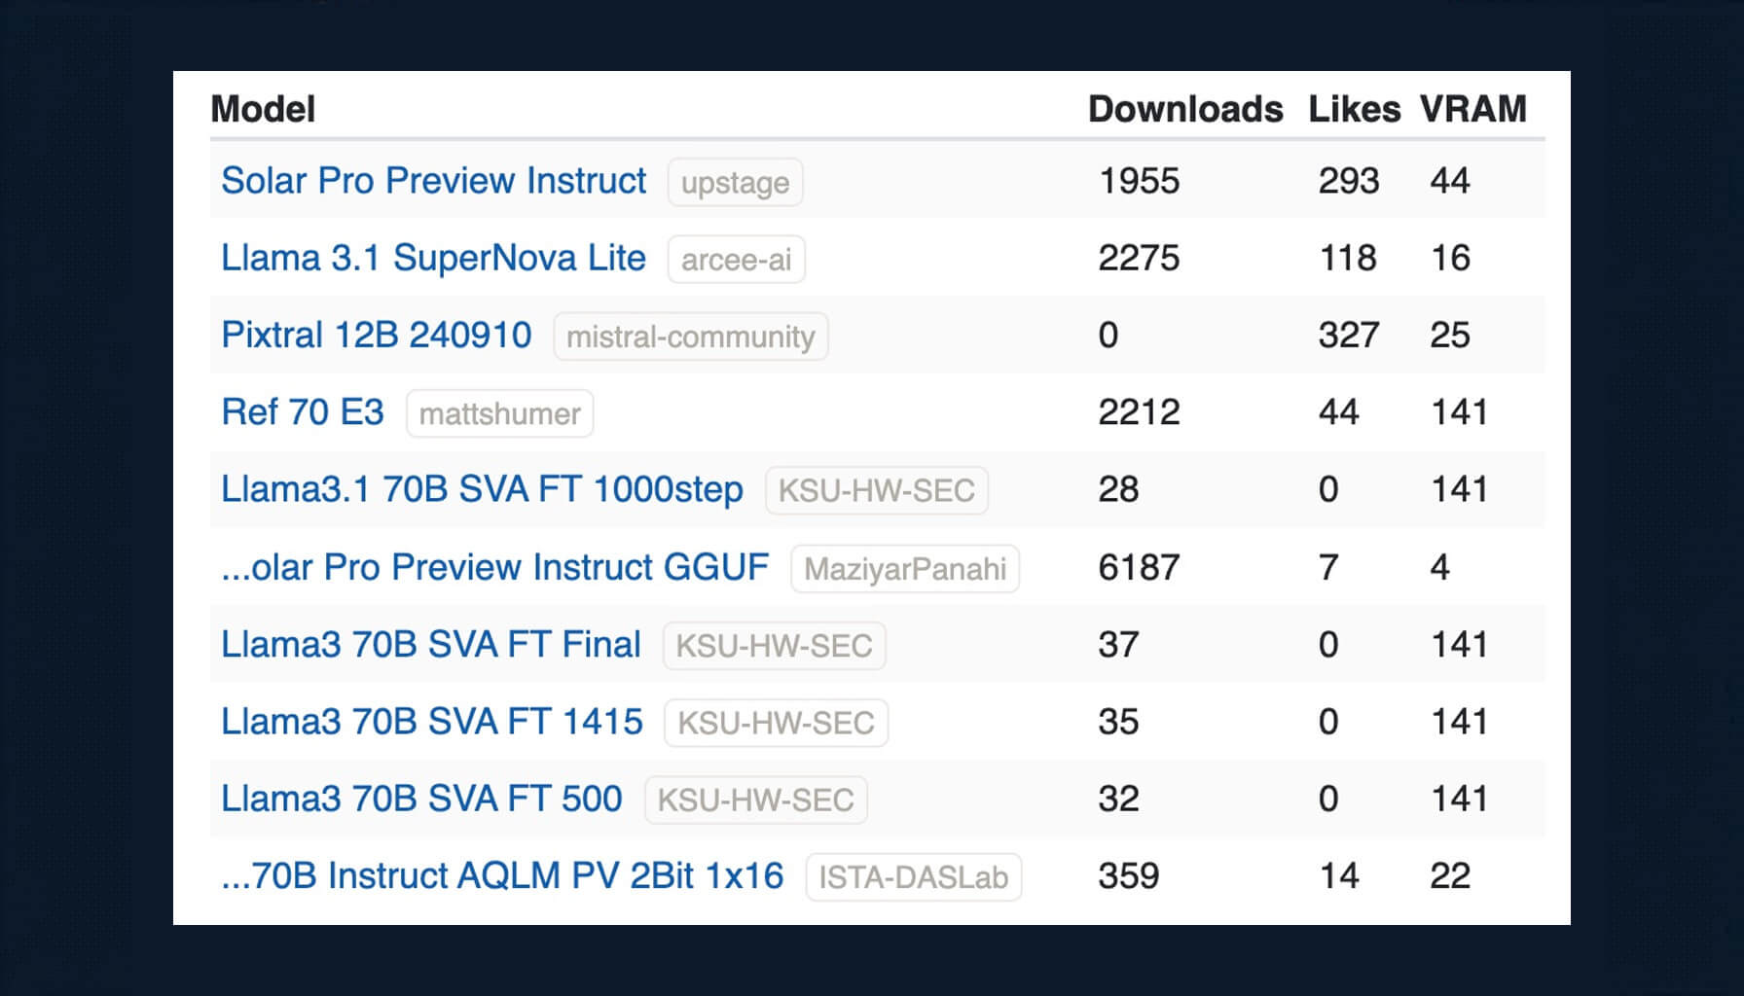Click the upstage author tag
Screen dimensions: 1744x996
tap(735, 183)
